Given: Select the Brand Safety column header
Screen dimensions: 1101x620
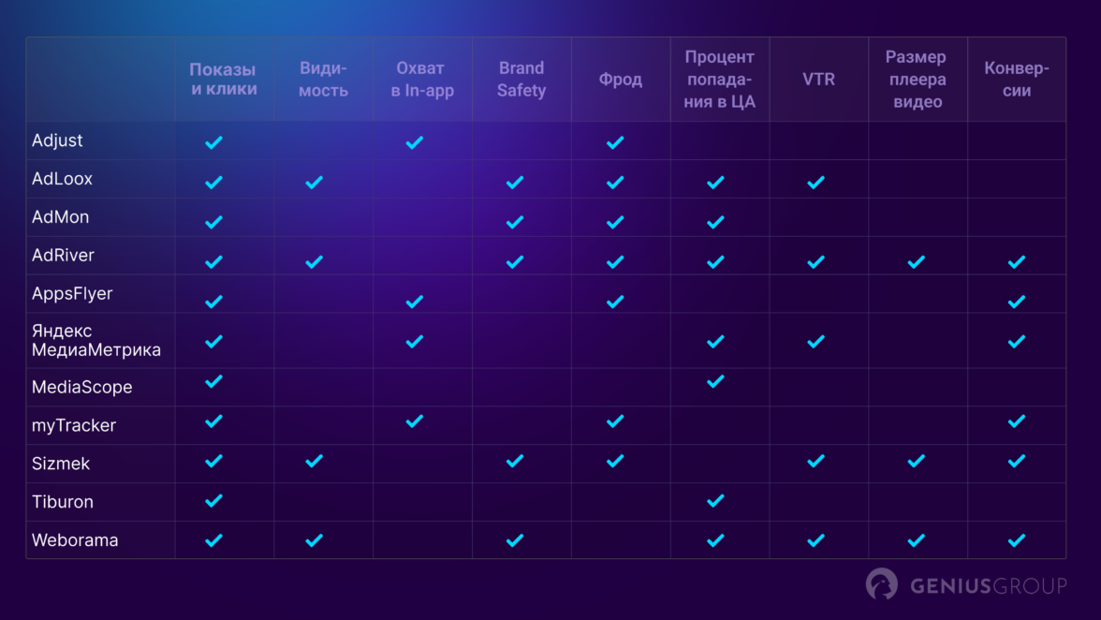Looking at the screenshot, I should click(x=521, y=80).
